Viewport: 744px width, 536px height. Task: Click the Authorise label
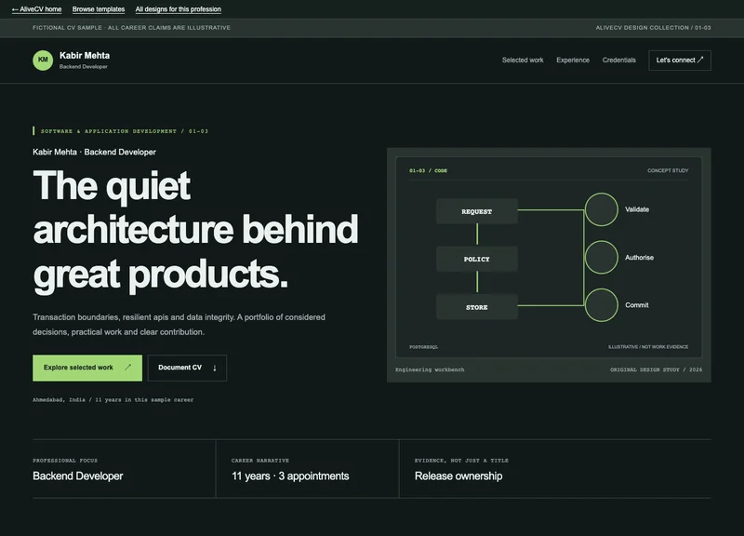tap(639, 258)
